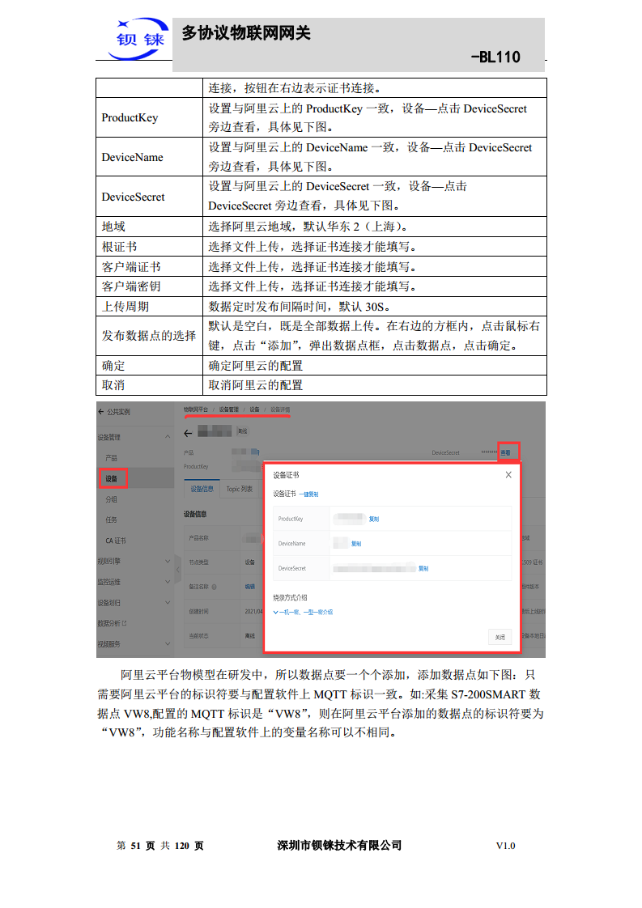The width and height of the screenshot is (642, 908).
Task: Click the 根证书 table cell
Action: [x=149, y=247]
